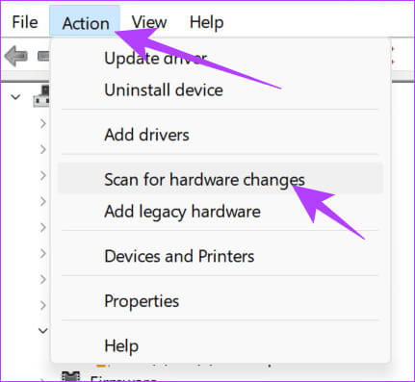The image size is (415, 382).
Task: Click the Back arrow toolbar icon
Action: [x=15, y=56]
